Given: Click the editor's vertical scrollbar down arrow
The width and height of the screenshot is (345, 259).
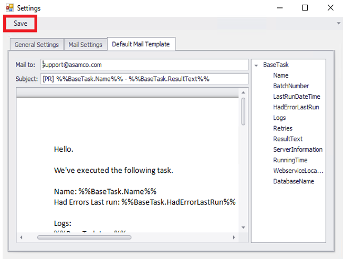Looking at the screenshot, I should (x=243, y=227).
